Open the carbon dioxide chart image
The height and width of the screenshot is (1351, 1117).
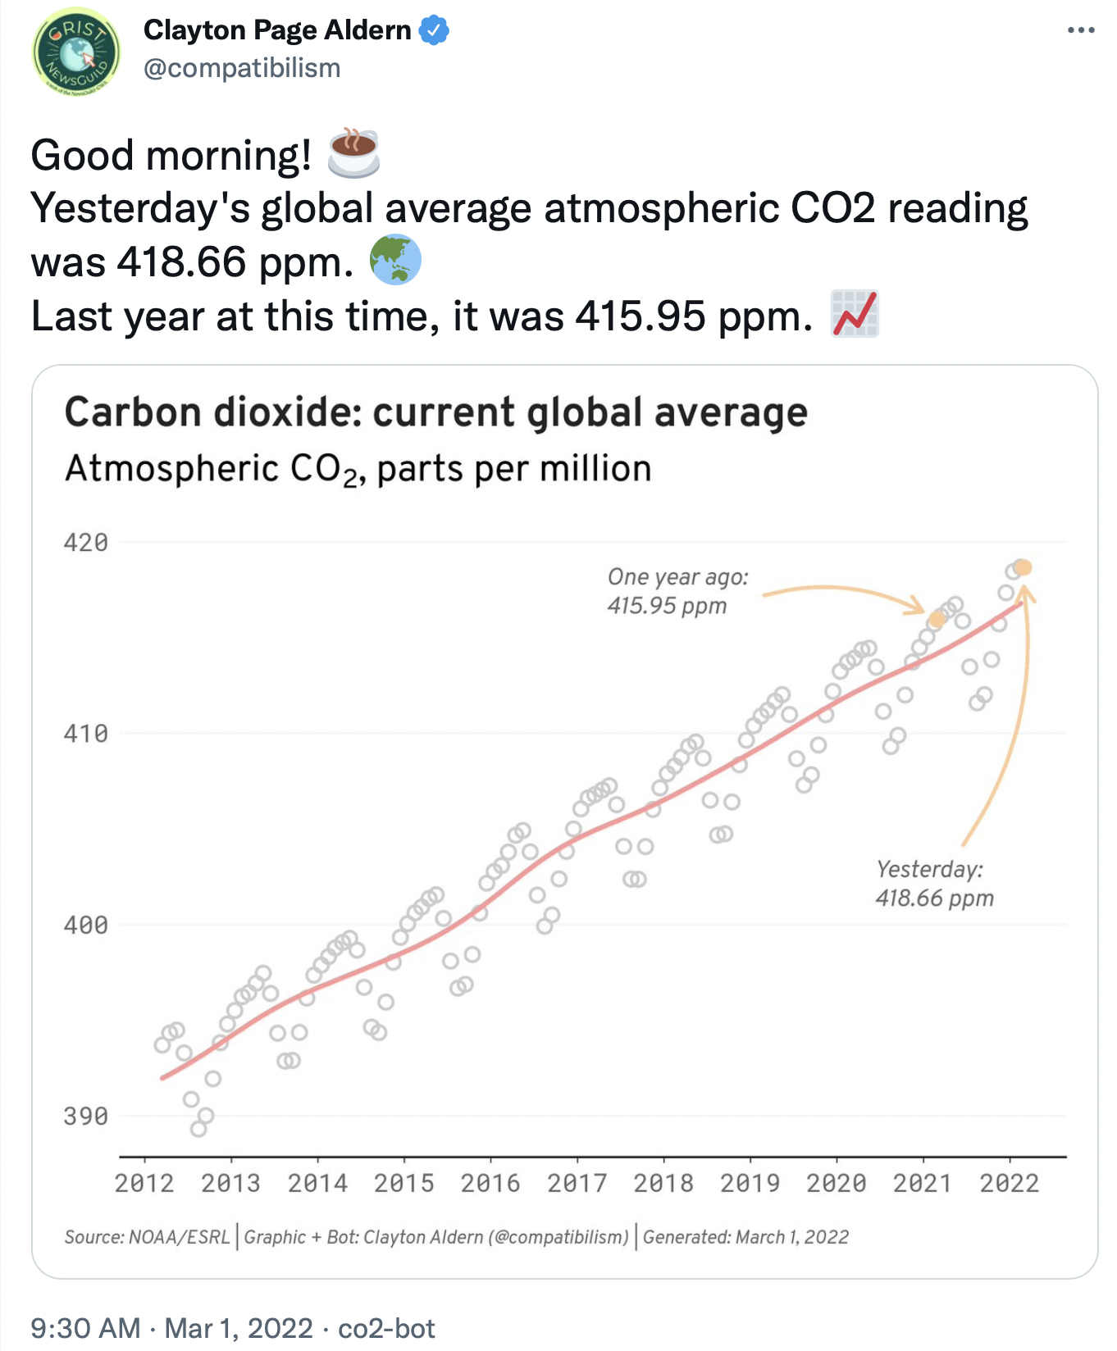tap(564, 820)
